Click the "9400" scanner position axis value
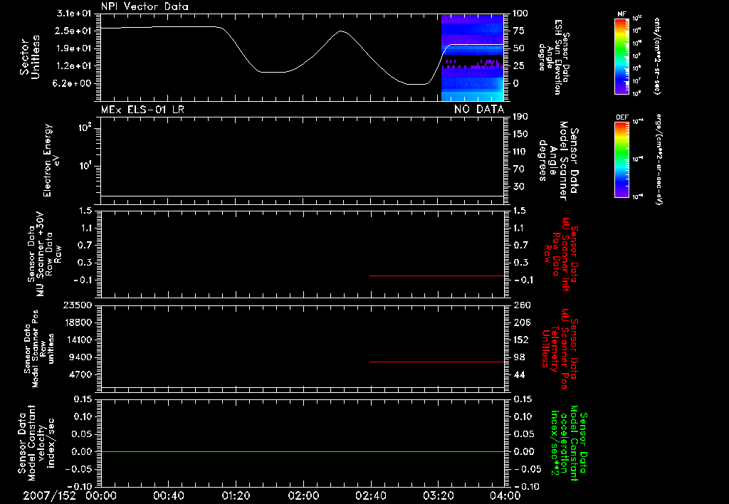Screen dimensions: 729x504 pos(80,357)
